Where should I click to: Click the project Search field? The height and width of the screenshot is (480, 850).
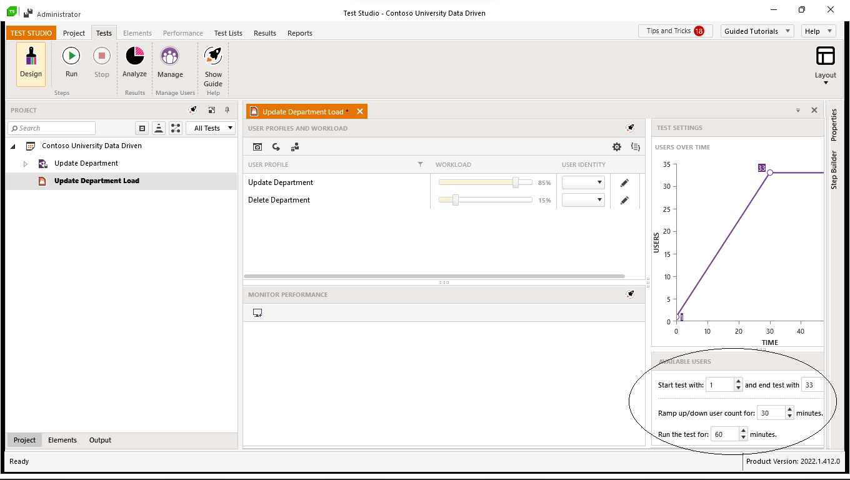click(52, 128)
